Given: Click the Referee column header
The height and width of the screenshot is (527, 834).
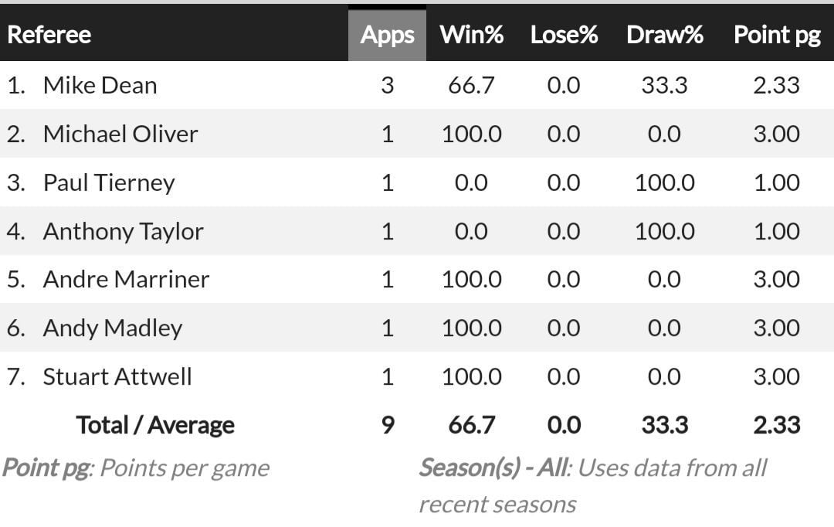Looking at the screenshot, I should point(49,35).
